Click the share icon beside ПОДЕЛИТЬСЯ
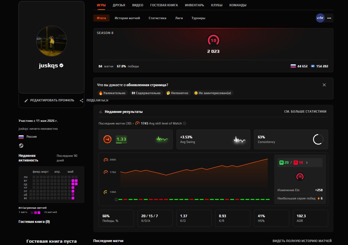Image resolution: width=348 pixels, height=245 pixels. point(81,101)
